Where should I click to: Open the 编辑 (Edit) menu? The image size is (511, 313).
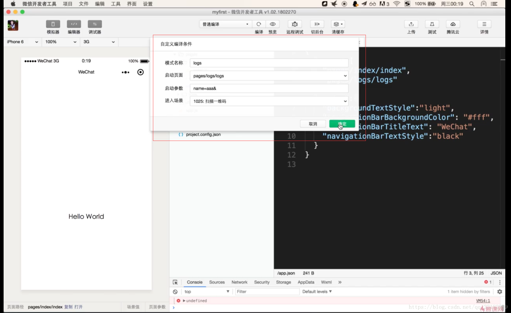pos(100,4)
